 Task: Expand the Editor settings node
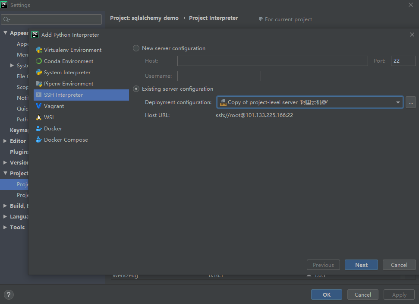(x=5, y=141)
